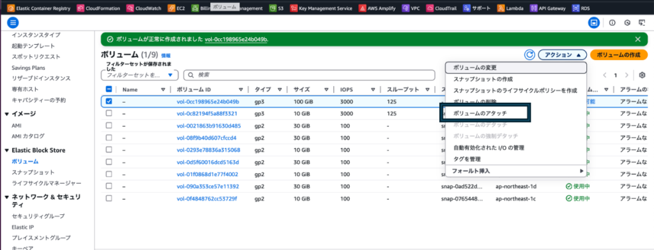Toggle the blue hamburger navigation menu
This screenshot has width=654, height=250.
click(13, 23)
